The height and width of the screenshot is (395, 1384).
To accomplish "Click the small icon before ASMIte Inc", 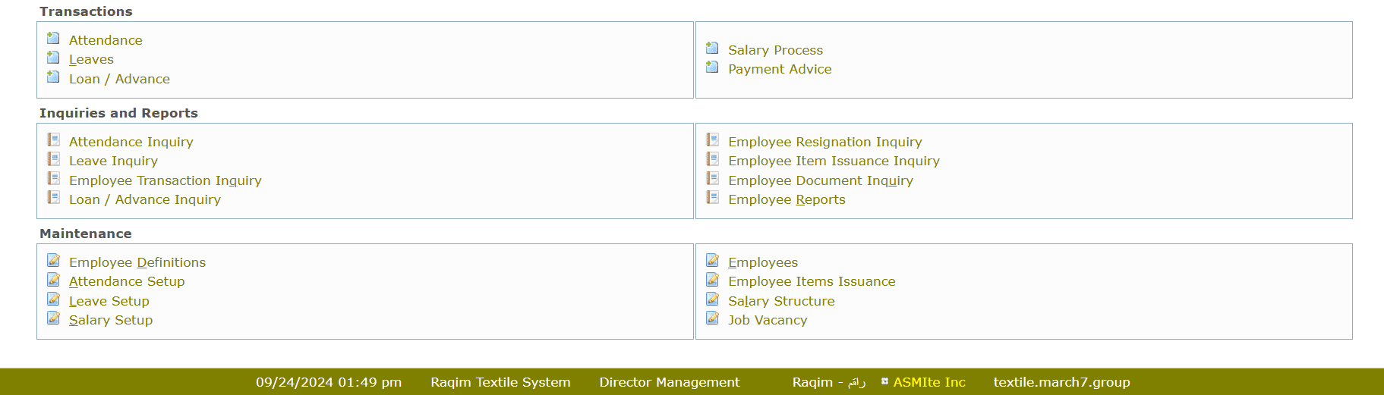I will click(884, 381).
